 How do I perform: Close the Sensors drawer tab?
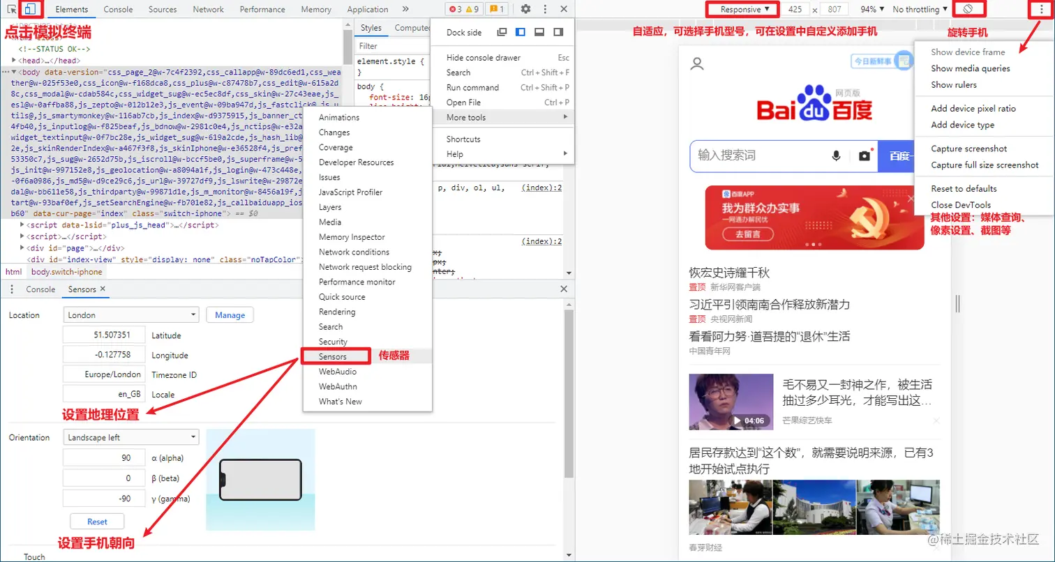(x=103, y=289)
